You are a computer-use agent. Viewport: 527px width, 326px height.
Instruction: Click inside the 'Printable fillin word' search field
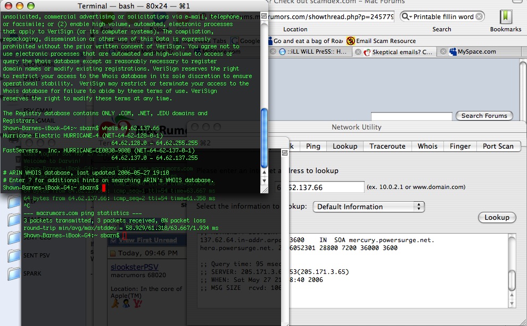(443, 16)
